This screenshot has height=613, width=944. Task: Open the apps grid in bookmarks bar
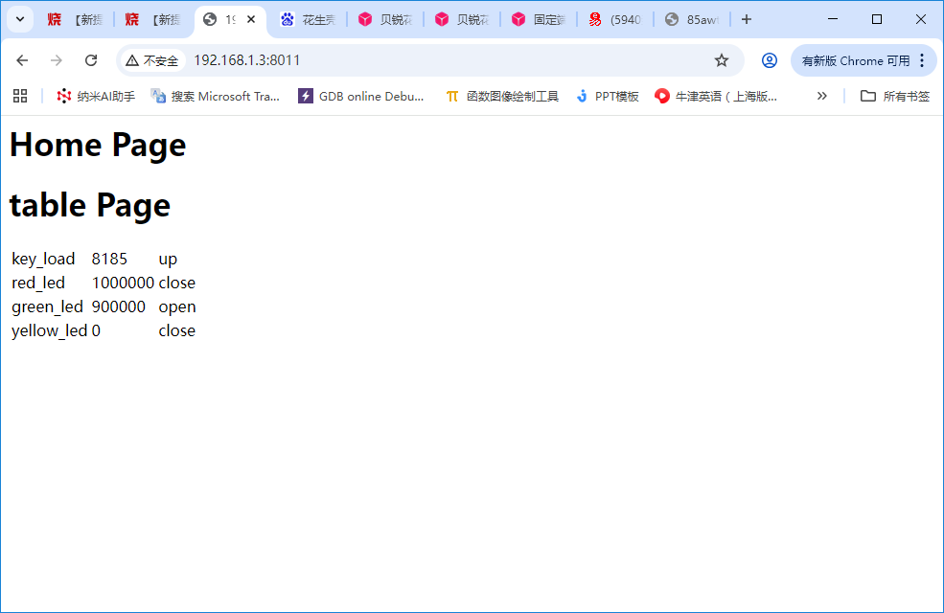pos(20,96)
